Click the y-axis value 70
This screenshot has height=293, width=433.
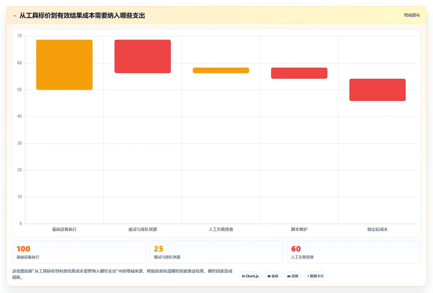coord(19,36)
